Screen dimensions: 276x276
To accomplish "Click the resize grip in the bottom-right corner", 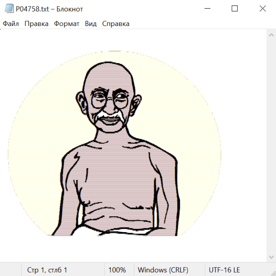I will [x=273, y=273].
